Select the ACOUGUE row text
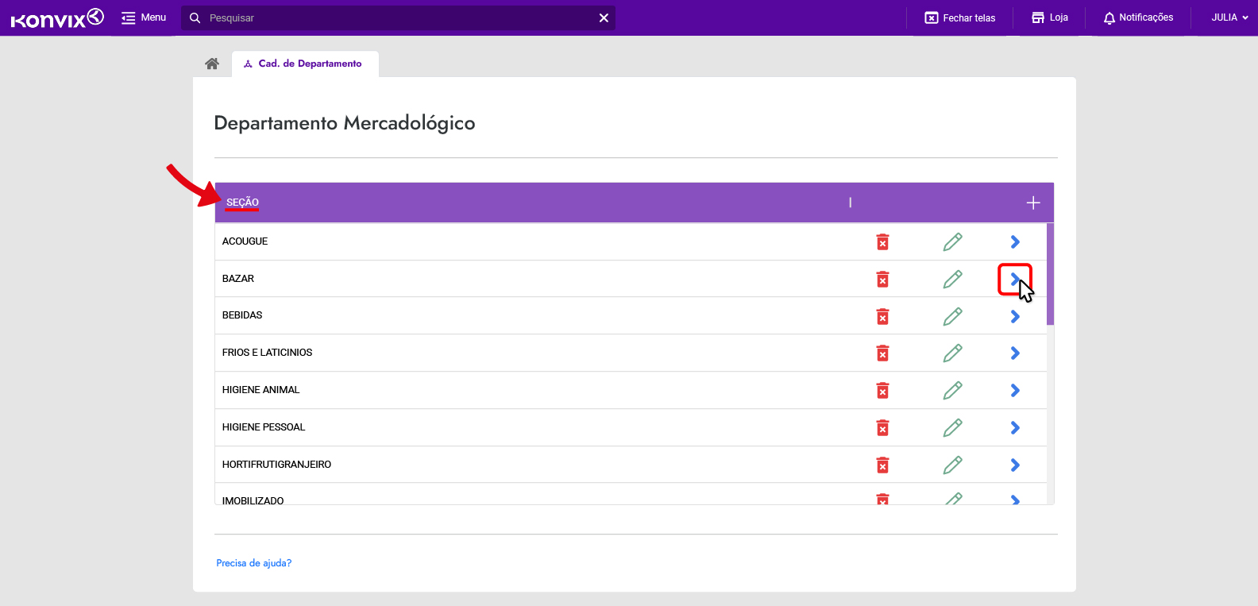The height and width of the screenshot is (606, 1258). 245,241
